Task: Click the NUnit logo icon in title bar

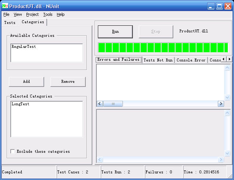Action: tap(5, 6)
